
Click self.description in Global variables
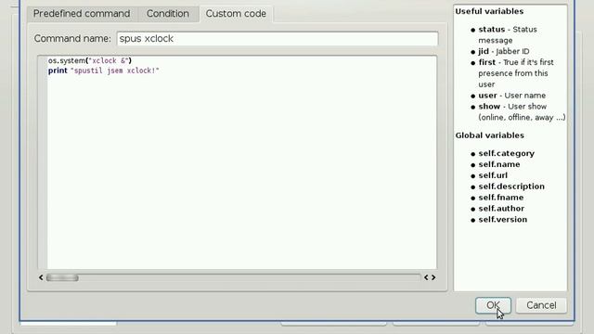(511, 186)
